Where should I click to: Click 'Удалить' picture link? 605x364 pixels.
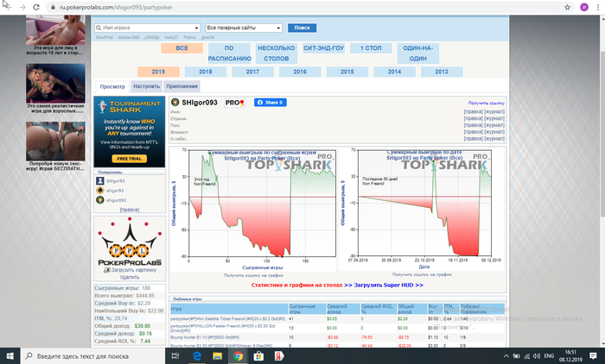[130, 277]
